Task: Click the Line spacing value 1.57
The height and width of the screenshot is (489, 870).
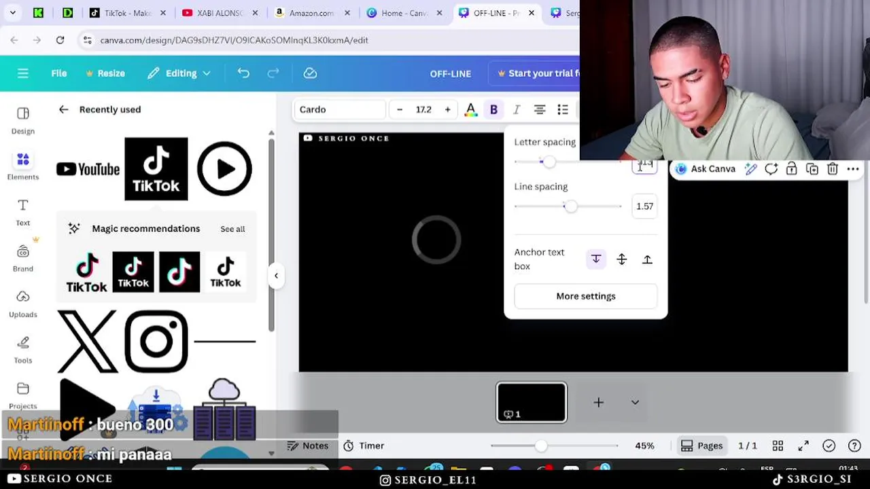Action: (x=644, y=206)
